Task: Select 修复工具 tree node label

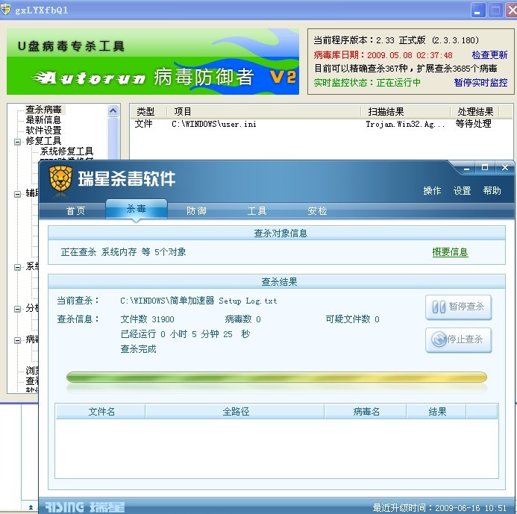Action: tap(43, 141)
